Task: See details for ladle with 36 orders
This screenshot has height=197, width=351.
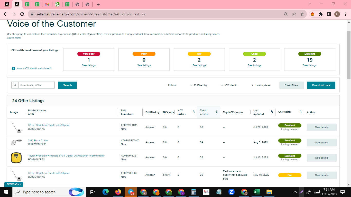Action: pos(322,127)
